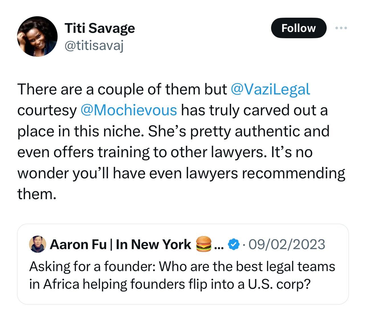
Task: Open the three-dot more options menu
Action: 341,28
